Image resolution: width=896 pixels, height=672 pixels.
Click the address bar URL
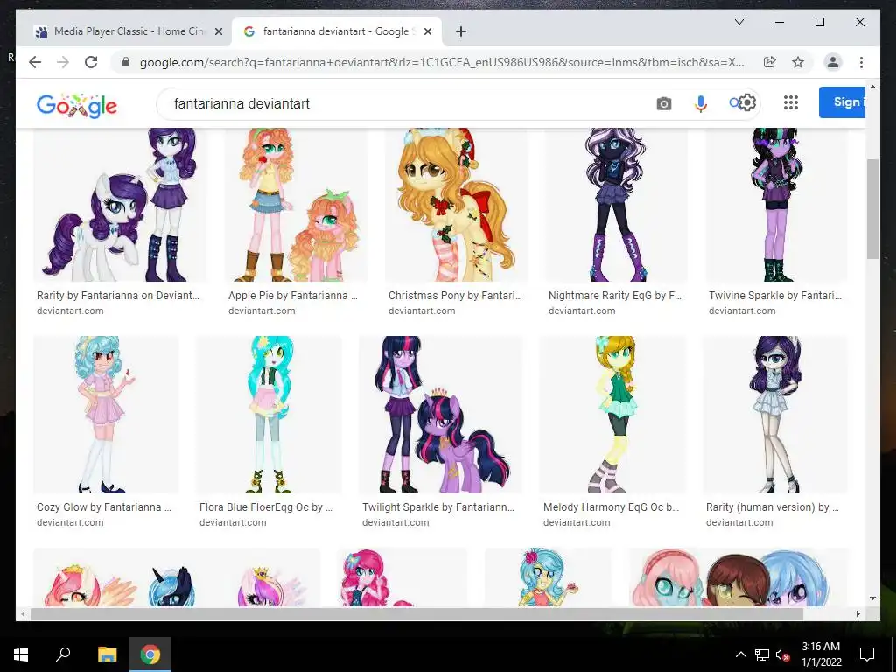[442, 62]
